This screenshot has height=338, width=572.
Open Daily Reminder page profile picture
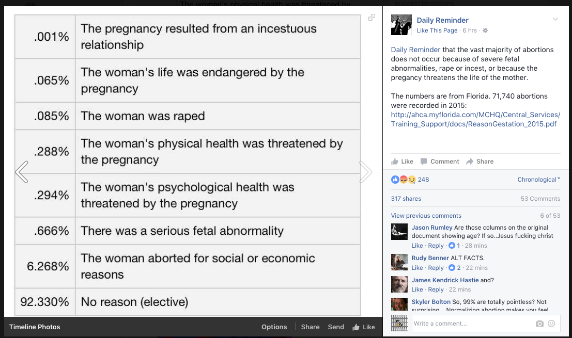(401, 25)
